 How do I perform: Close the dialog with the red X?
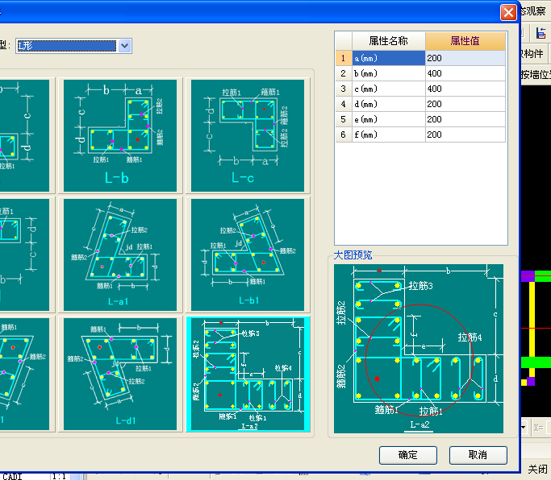point(508,12)
